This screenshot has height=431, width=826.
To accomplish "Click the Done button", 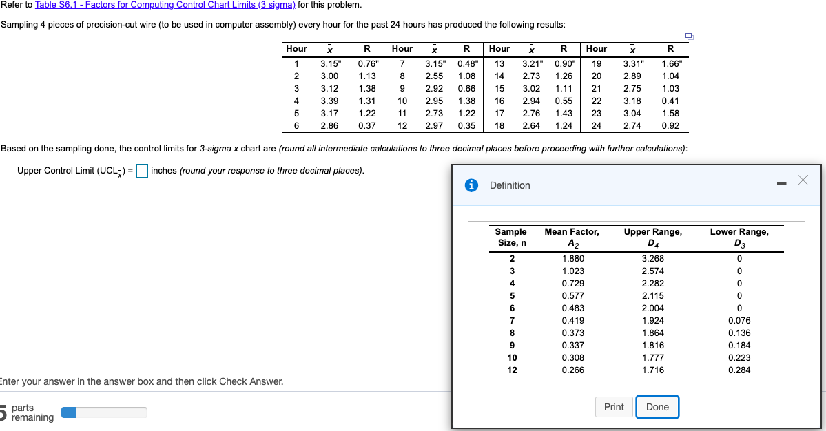I will tap(657, 407).
